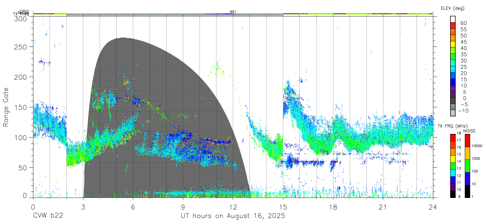Click the green segment of the NOISE color bar
Viewport: 487px width, 224px height.
coord(467,166)
